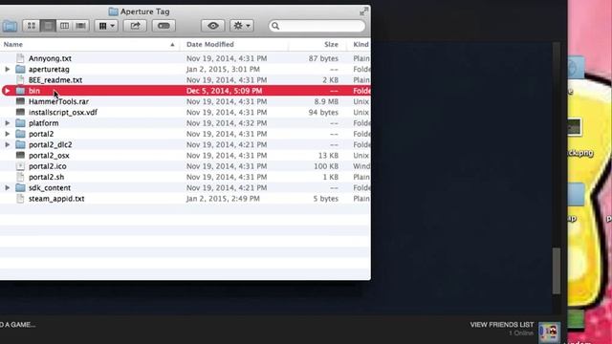
Task: Select the installscript_osx.vdf file icon
Action: (20, 113)
